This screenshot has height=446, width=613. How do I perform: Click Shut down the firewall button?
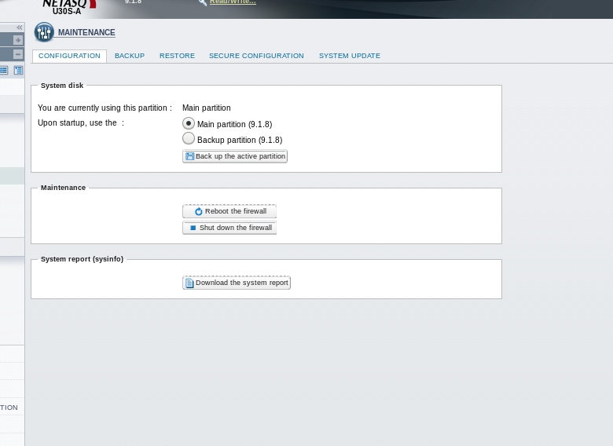[229, 228]
